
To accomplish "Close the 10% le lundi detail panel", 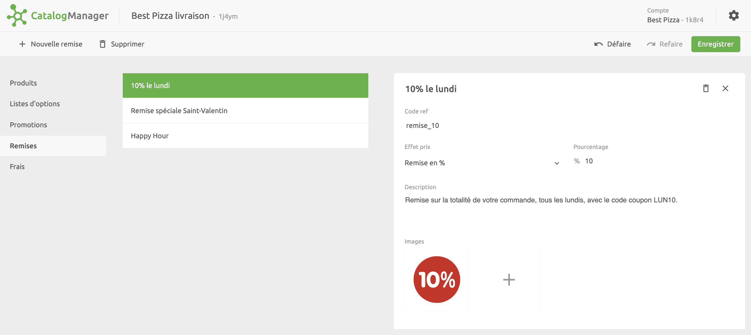I will 725,88.
